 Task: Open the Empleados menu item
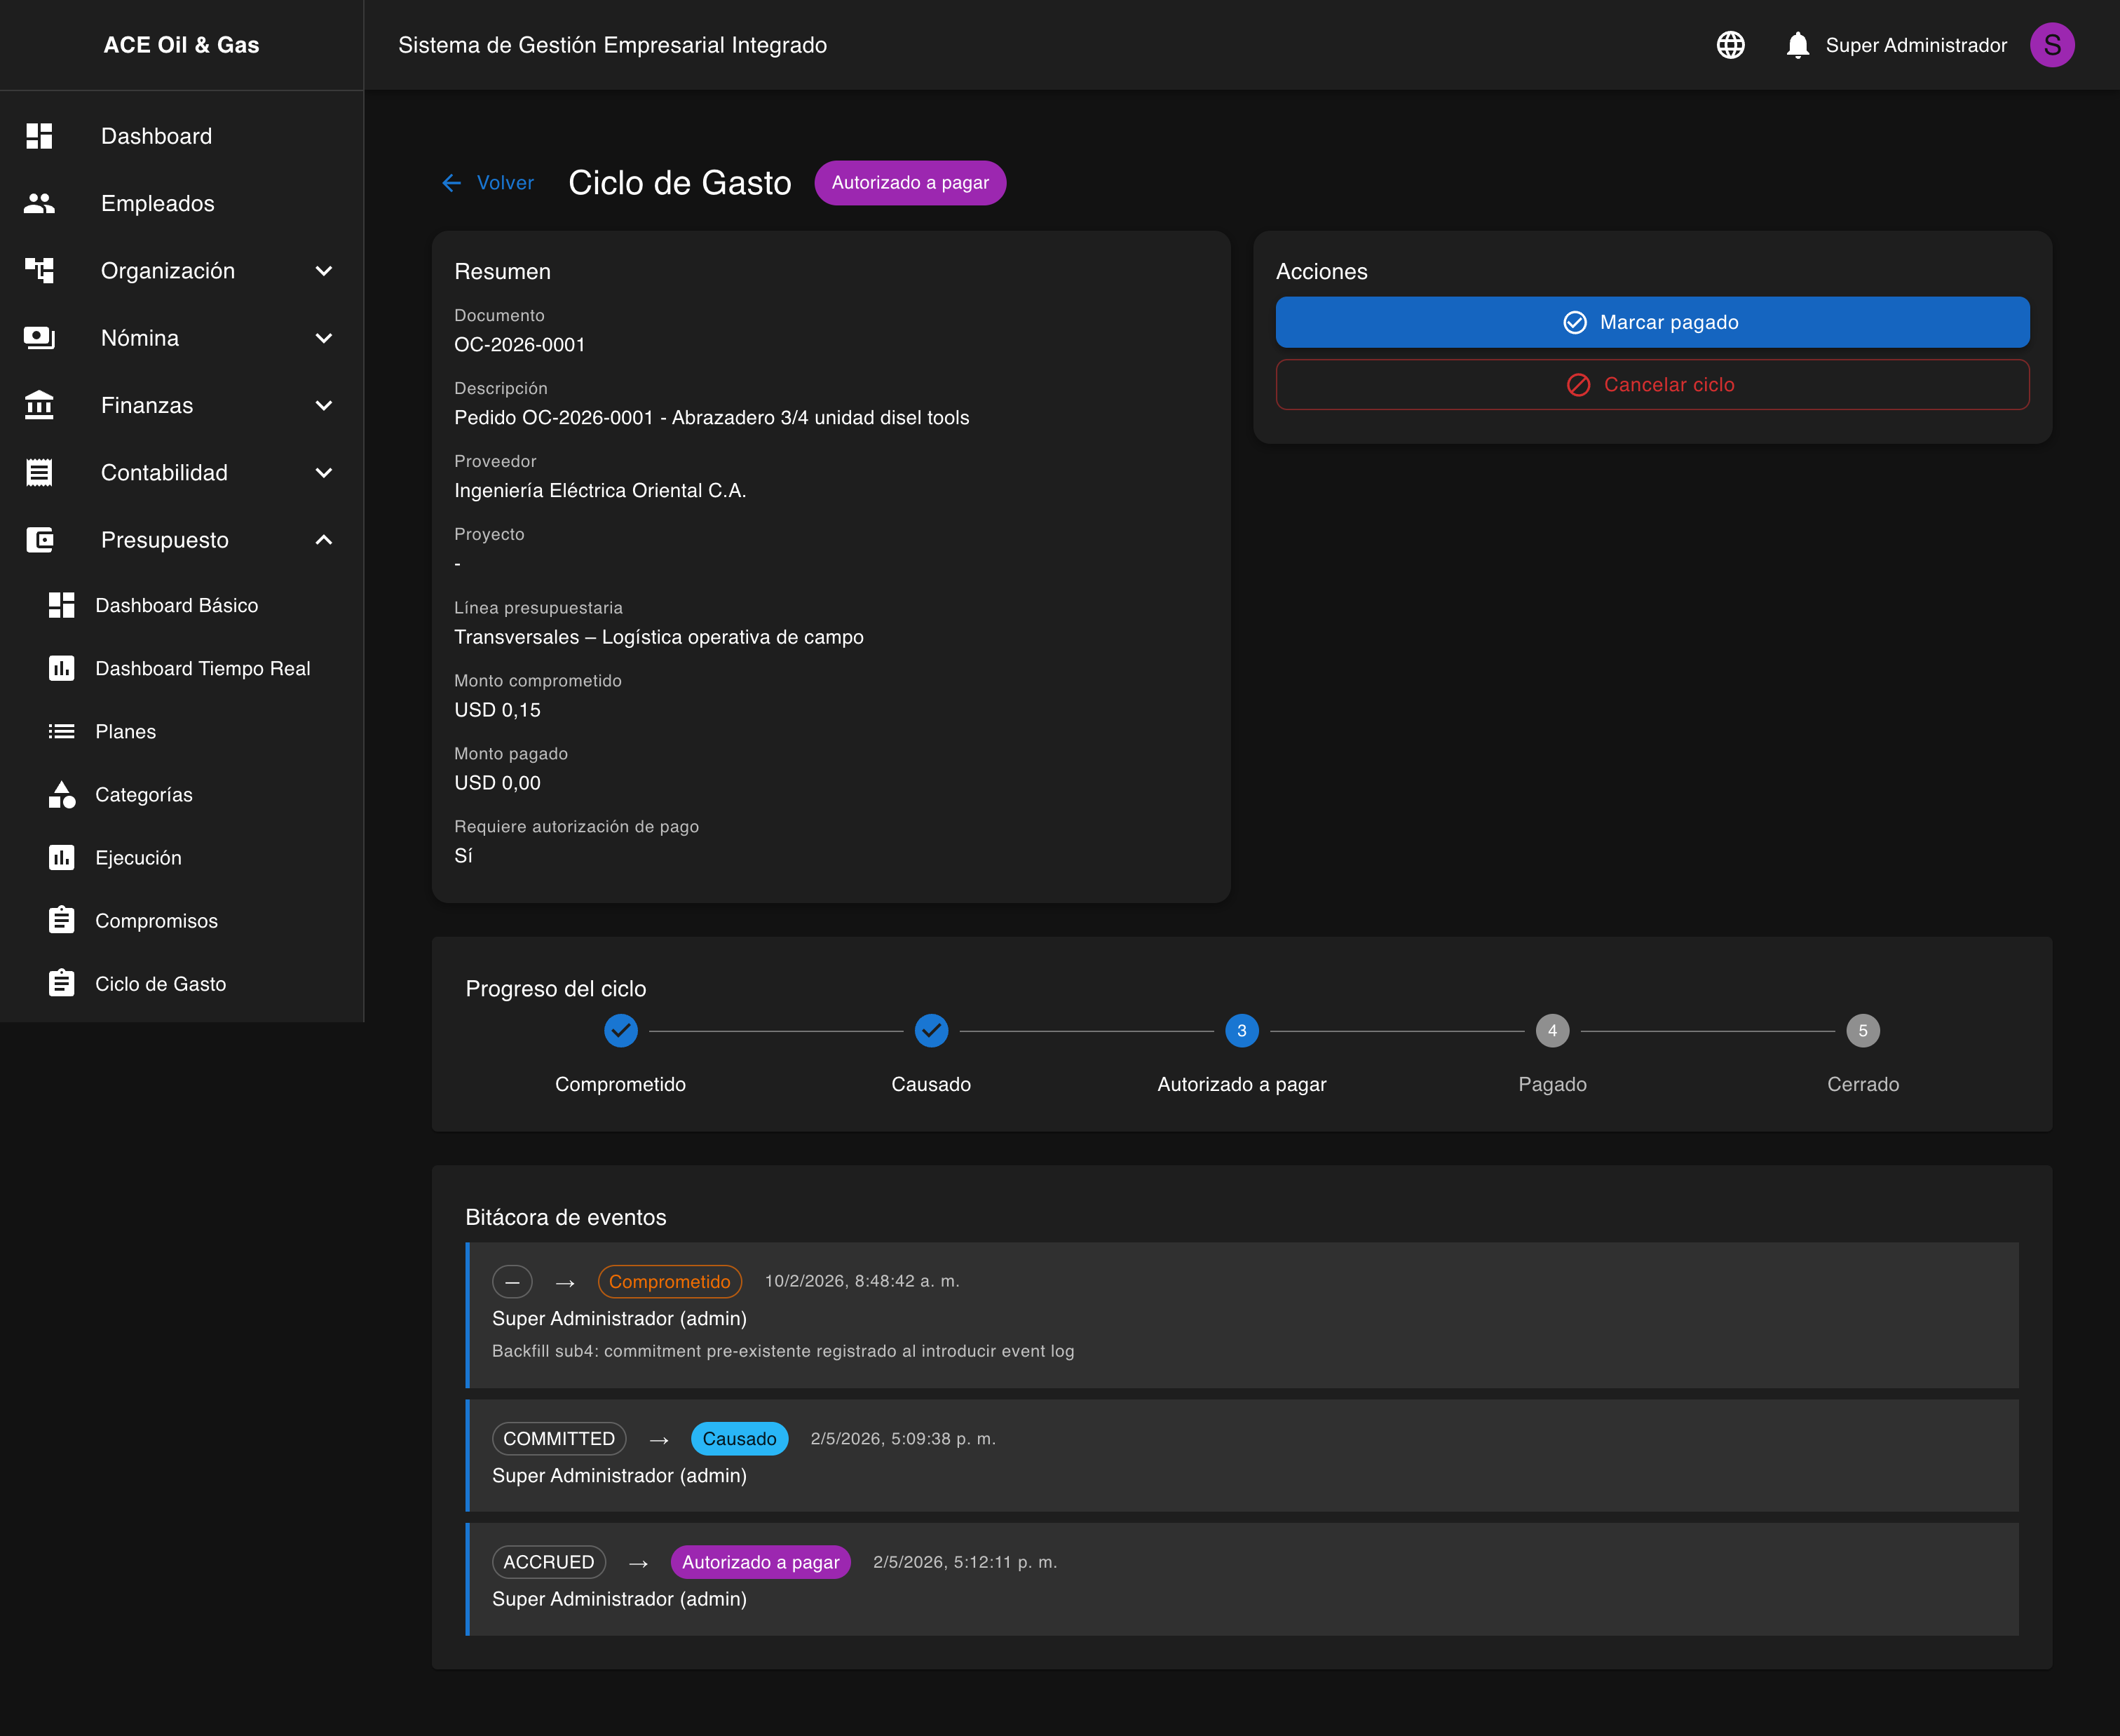point(182,203)
